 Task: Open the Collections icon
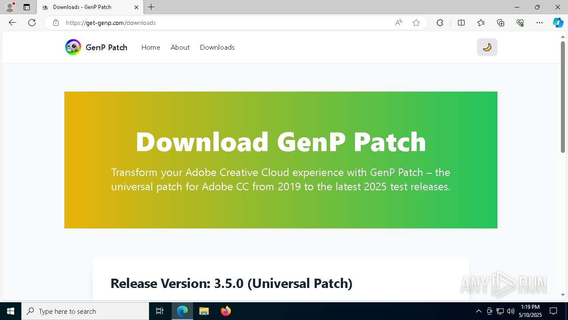click(501, 23)
